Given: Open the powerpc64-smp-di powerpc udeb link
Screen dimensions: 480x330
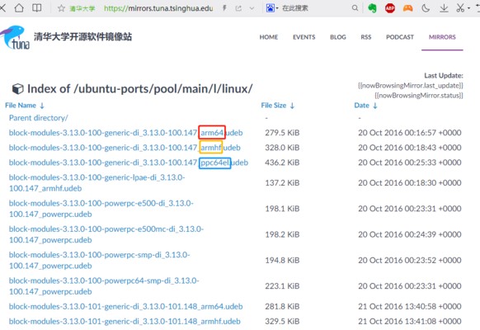Looking at the screenshot, I should click(104, 285).
